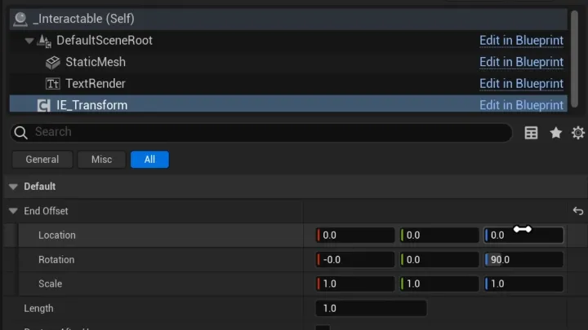Collapse the End Offset property
Image resolution: width=588 pixels, height=330 pixels.
(13, 211)
